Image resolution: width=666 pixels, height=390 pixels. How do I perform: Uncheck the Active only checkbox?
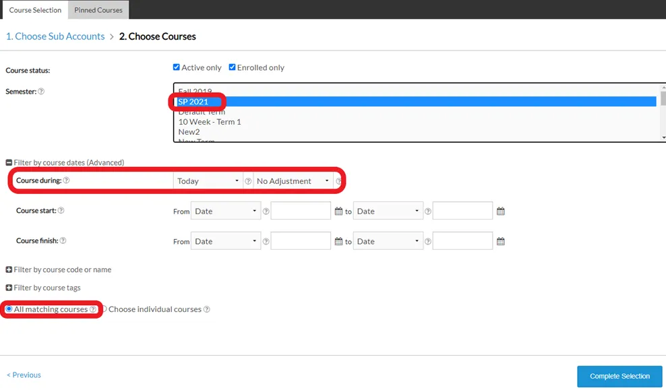[x=176, y=67]
